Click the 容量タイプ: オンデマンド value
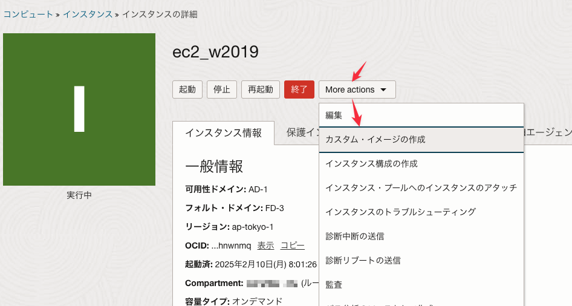The height and width of the screenshot is (306, 572). tap(257, 302)
